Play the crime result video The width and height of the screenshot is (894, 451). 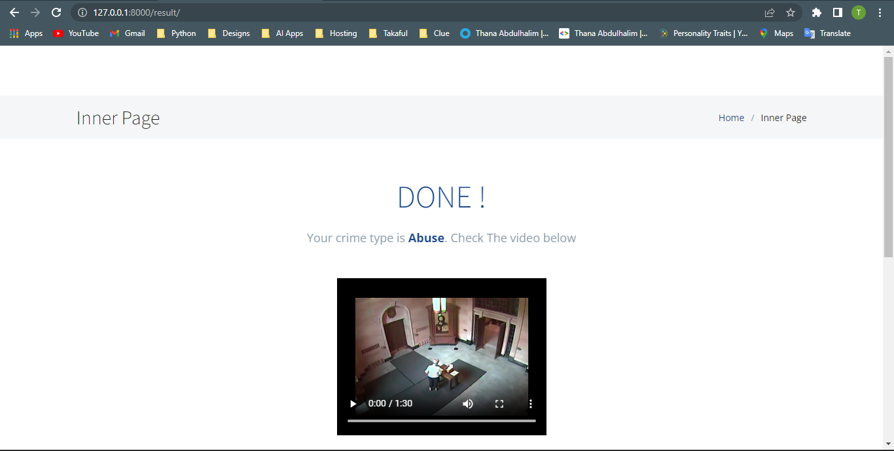(x=353, y=404)
